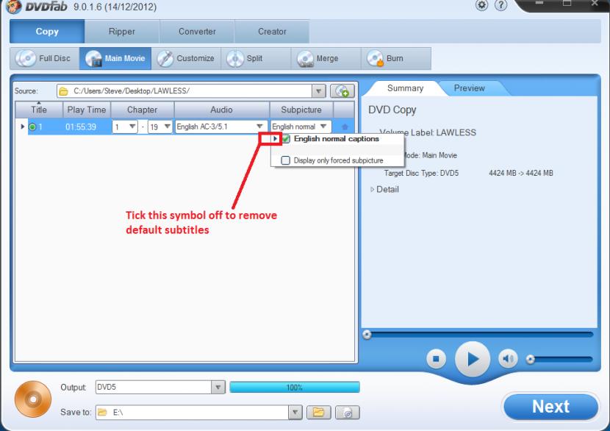Click the volume slider handle
The height and width of the screenshot is (431, 610).
coord(530,360)
